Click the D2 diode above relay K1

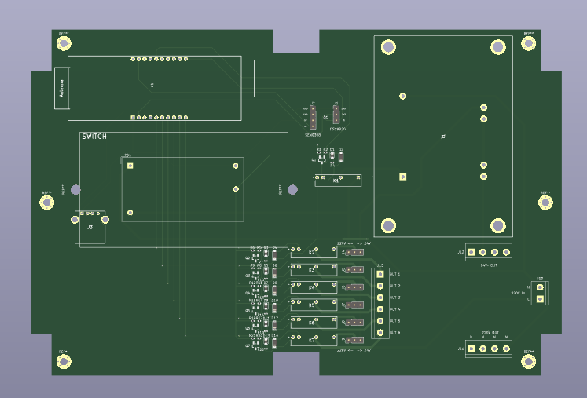pyautogui.click(x=341, y=158)
